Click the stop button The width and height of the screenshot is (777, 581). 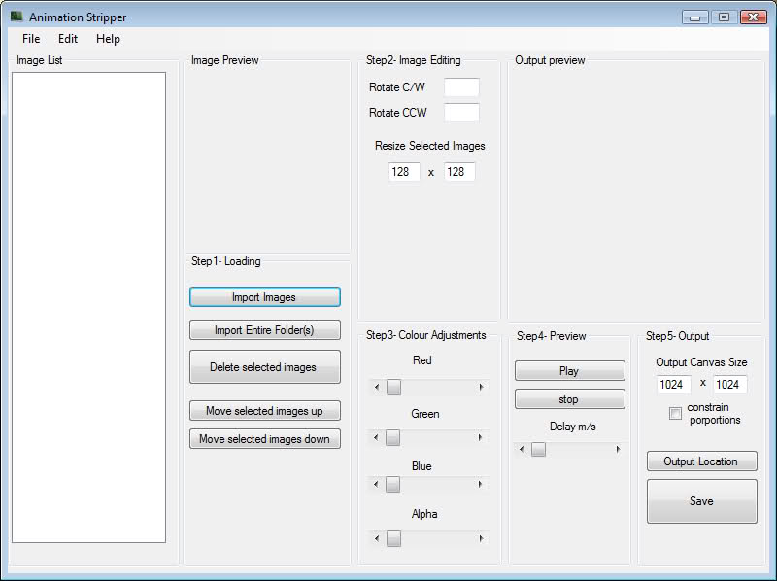click(570, 399)
